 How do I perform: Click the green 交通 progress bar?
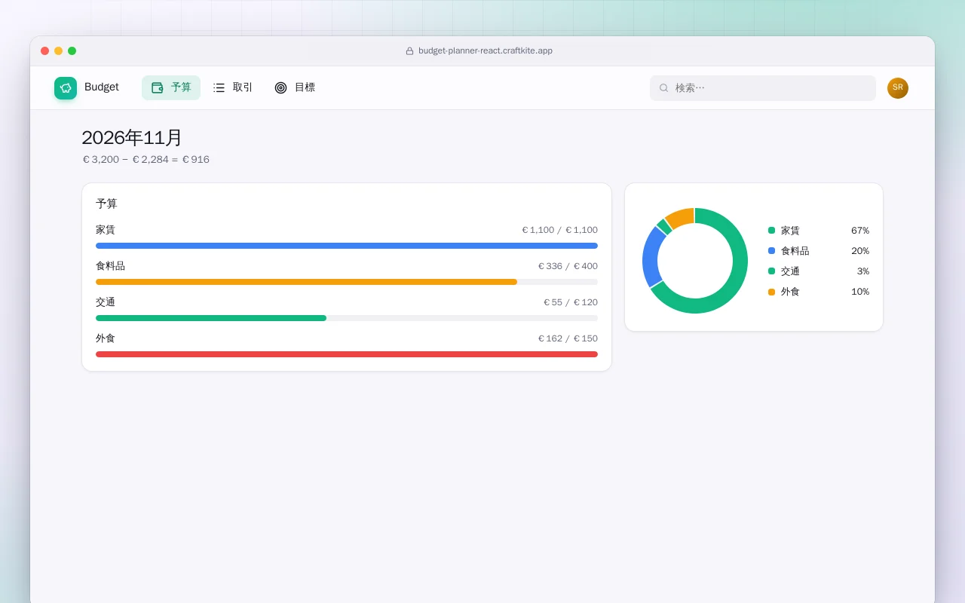click(x=211, y=318)
